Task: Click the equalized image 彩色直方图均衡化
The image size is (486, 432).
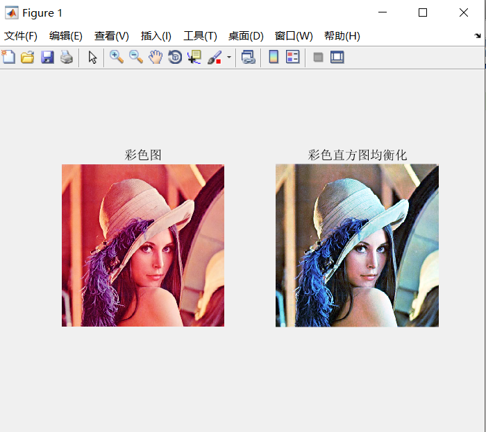Action: pyautogui.click(x=357, y=245)
